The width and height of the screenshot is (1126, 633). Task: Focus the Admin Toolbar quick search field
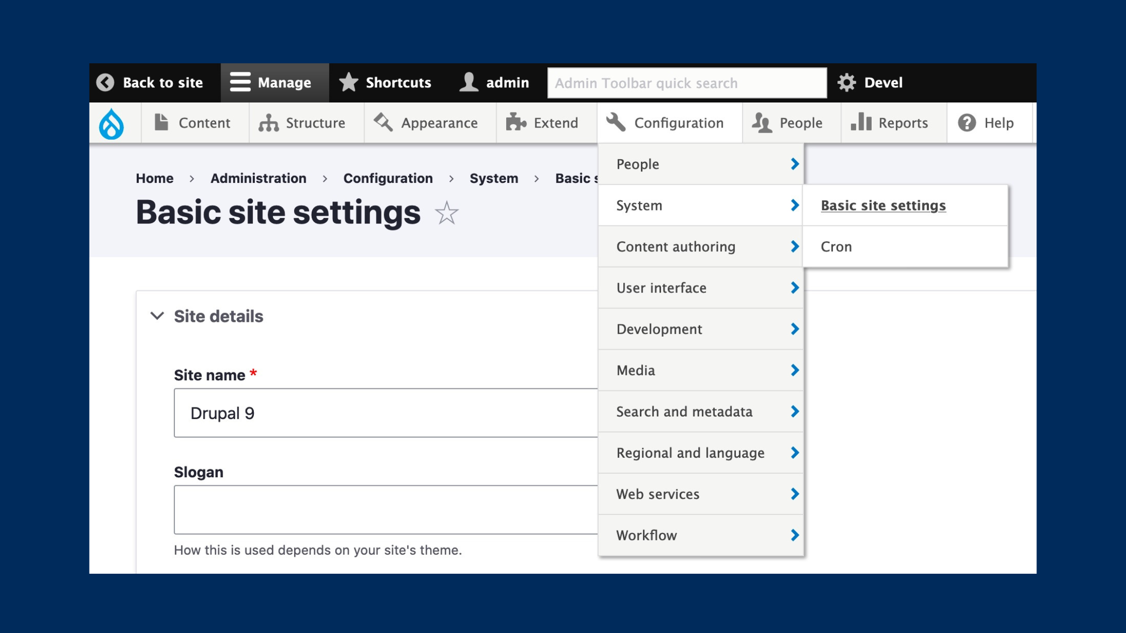pyautogui.click(x=687, y=83)
